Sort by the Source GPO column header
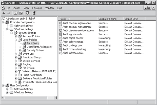This screenshot has height=105, width=157. tap(134, 19)
